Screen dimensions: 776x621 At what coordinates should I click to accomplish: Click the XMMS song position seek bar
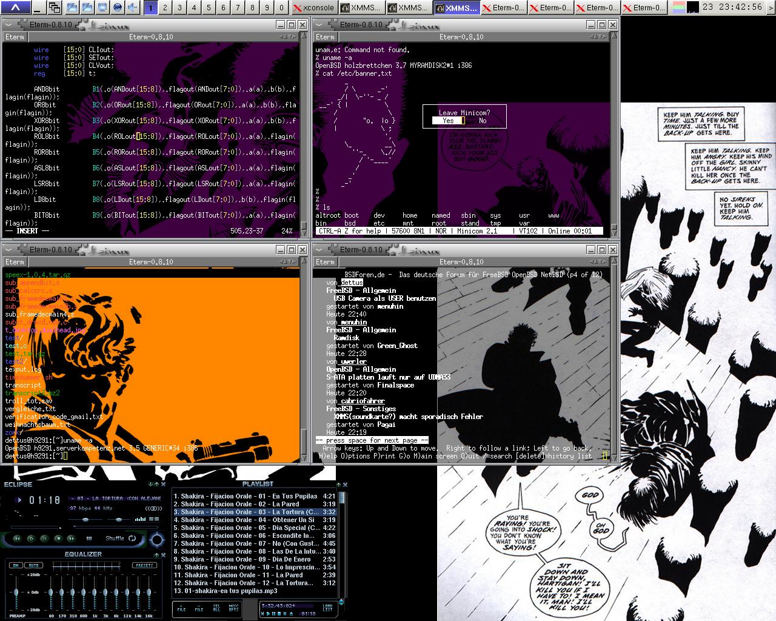coord(84,528)
